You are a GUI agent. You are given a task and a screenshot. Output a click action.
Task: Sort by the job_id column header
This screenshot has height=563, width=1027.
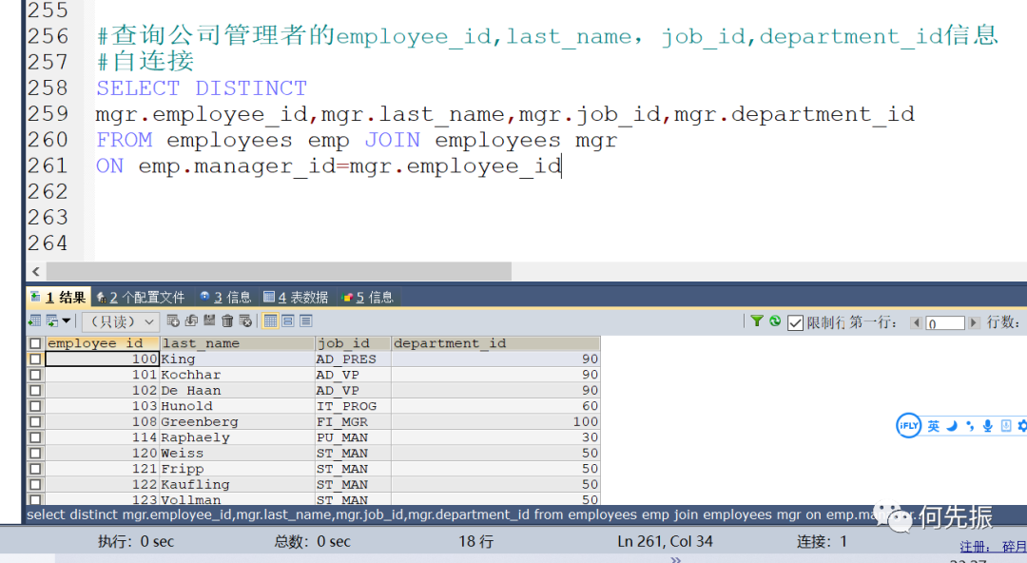pyautogui.click(x=353, y=343)
